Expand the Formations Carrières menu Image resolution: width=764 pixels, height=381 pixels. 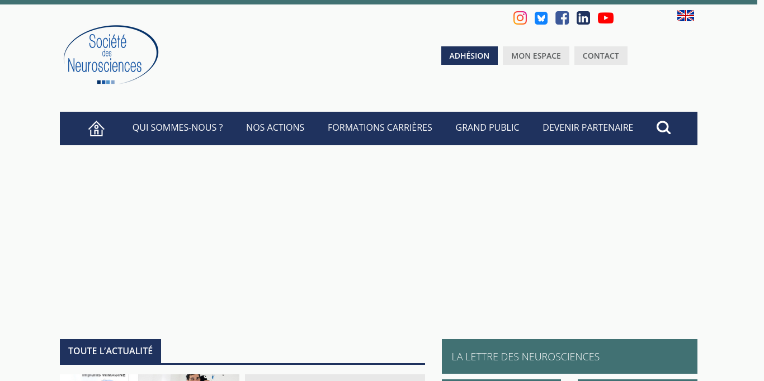click(380, 128)
